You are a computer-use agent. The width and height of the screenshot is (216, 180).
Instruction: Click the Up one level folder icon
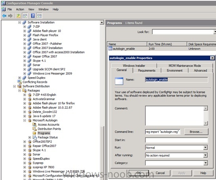19,16
